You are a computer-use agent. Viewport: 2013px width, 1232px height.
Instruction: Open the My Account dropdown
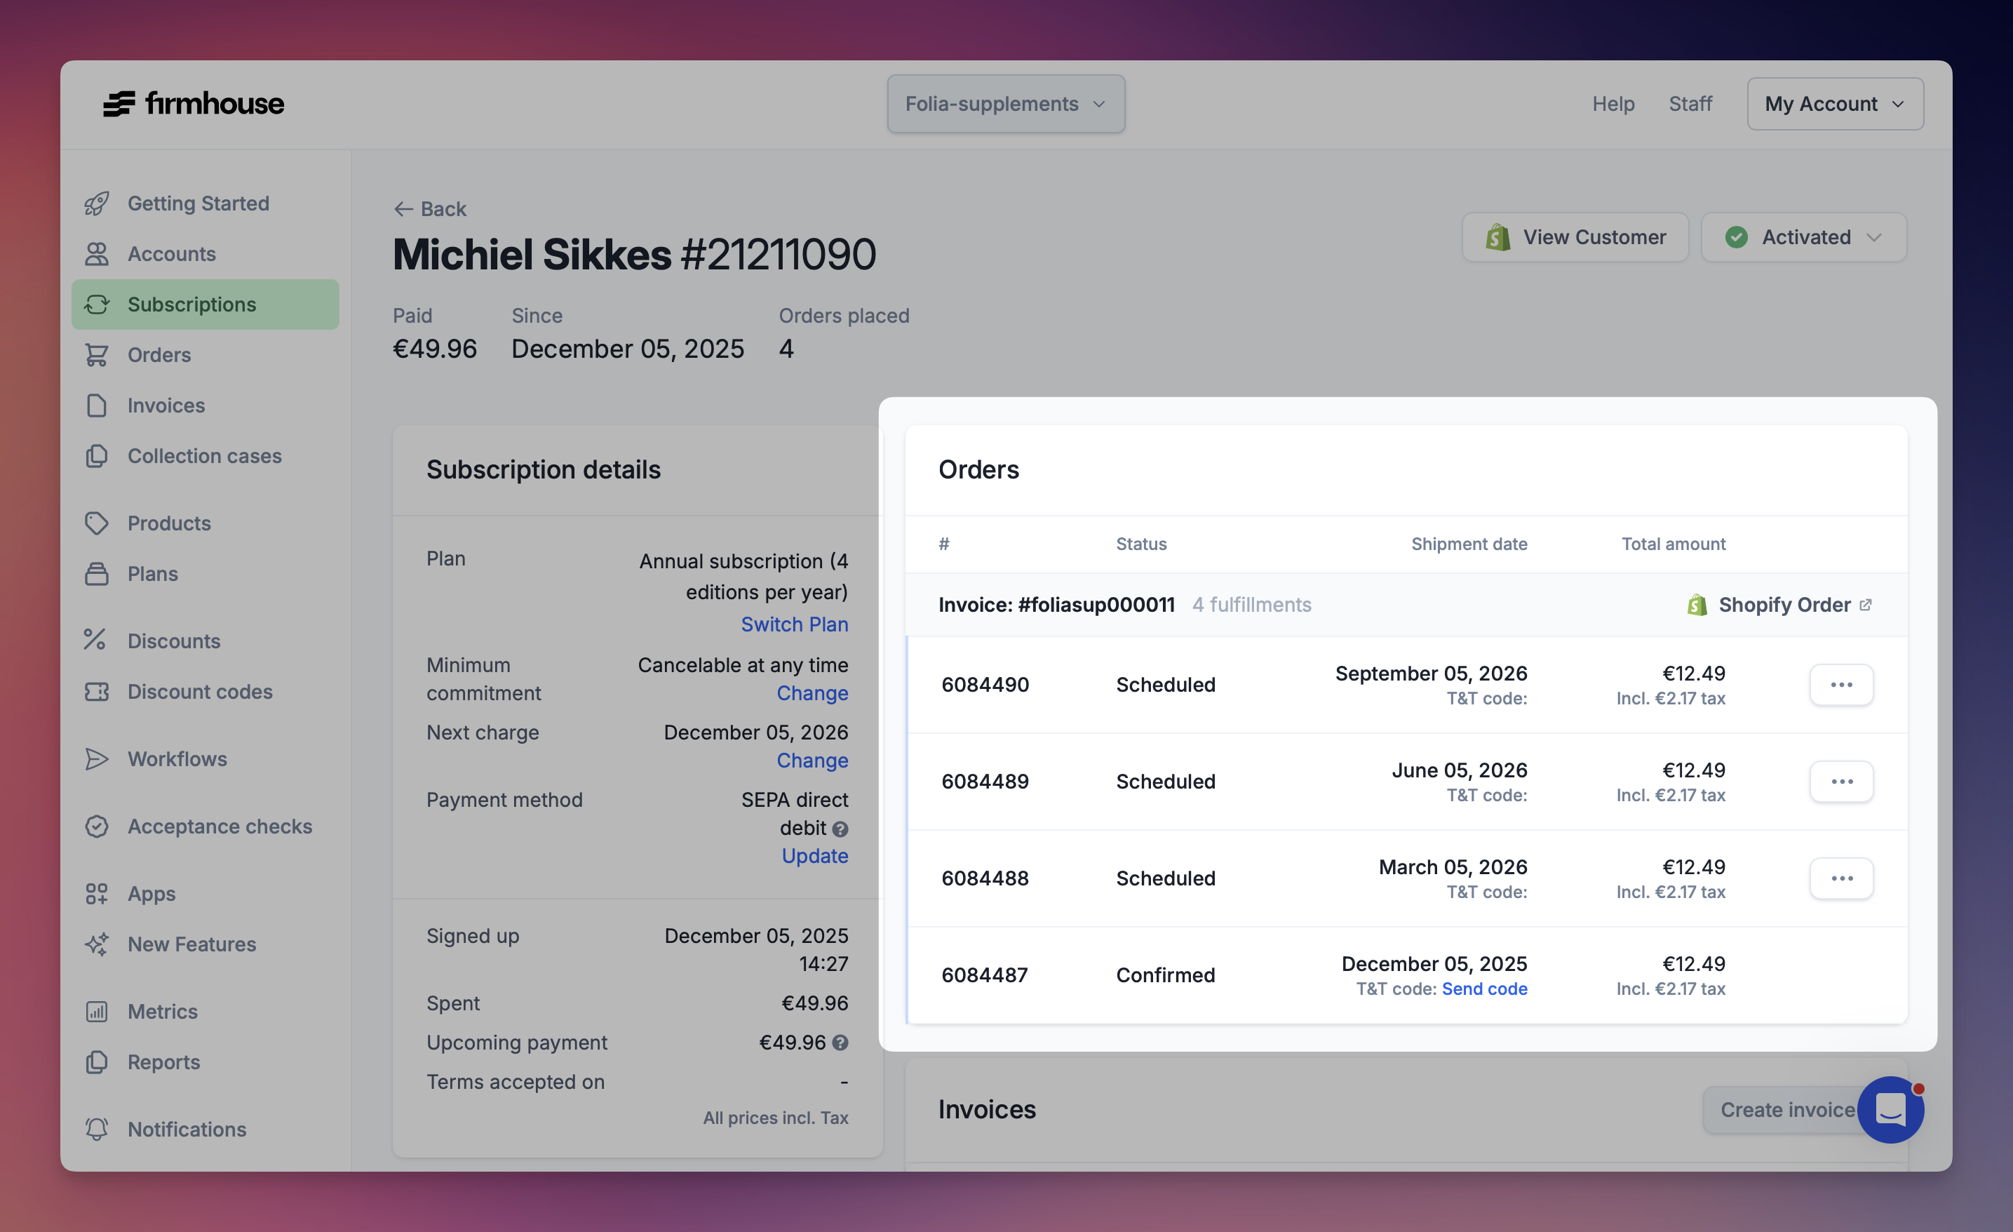[1834, 104]
